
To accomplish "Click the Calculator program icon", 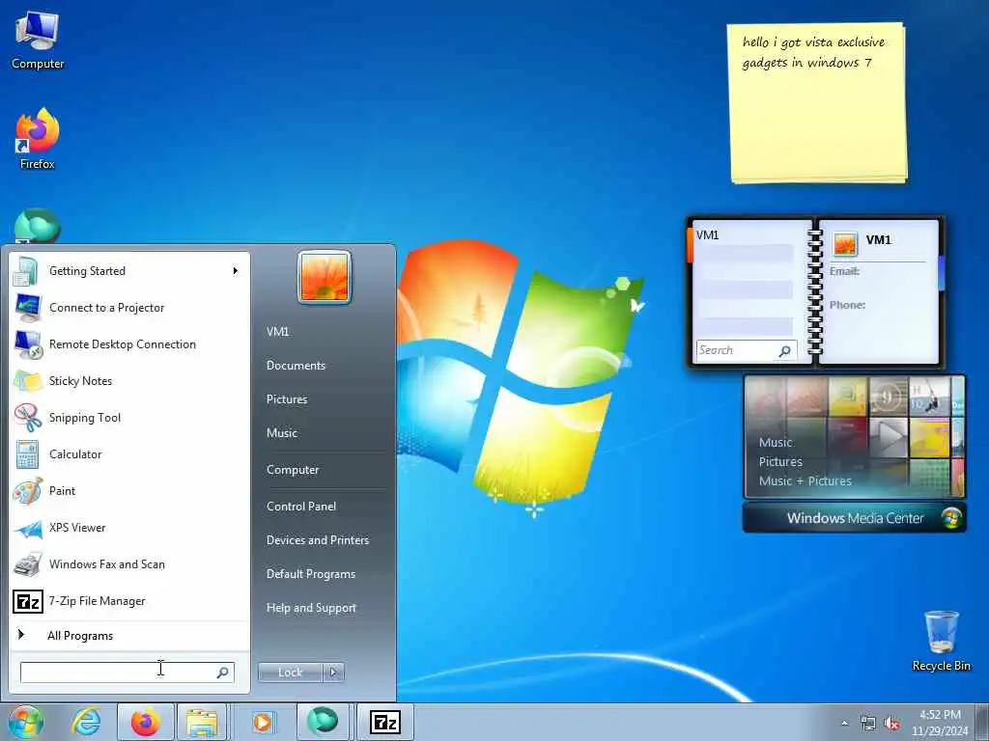I will tap(27, 453).
